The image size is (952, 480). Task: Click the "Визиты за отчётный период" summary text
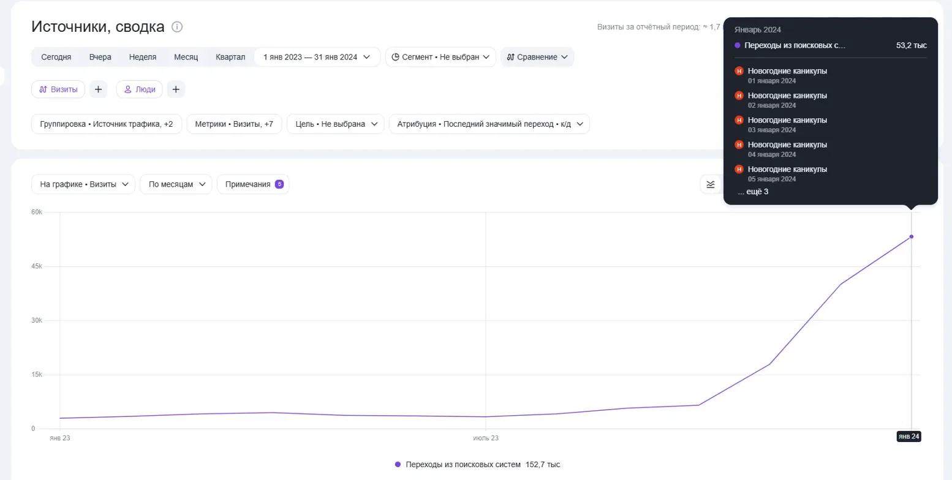click(659, 27)
